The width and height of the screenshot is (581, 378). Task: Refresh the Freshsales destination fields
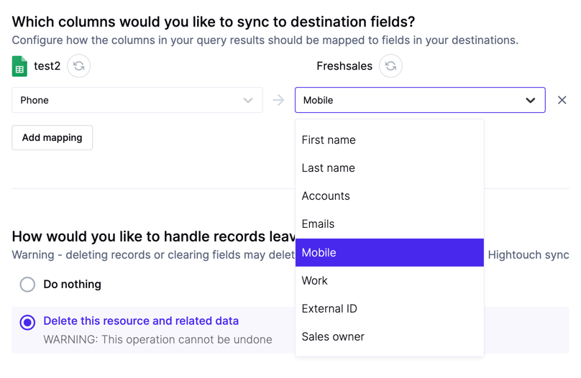[x=390, y=66]
